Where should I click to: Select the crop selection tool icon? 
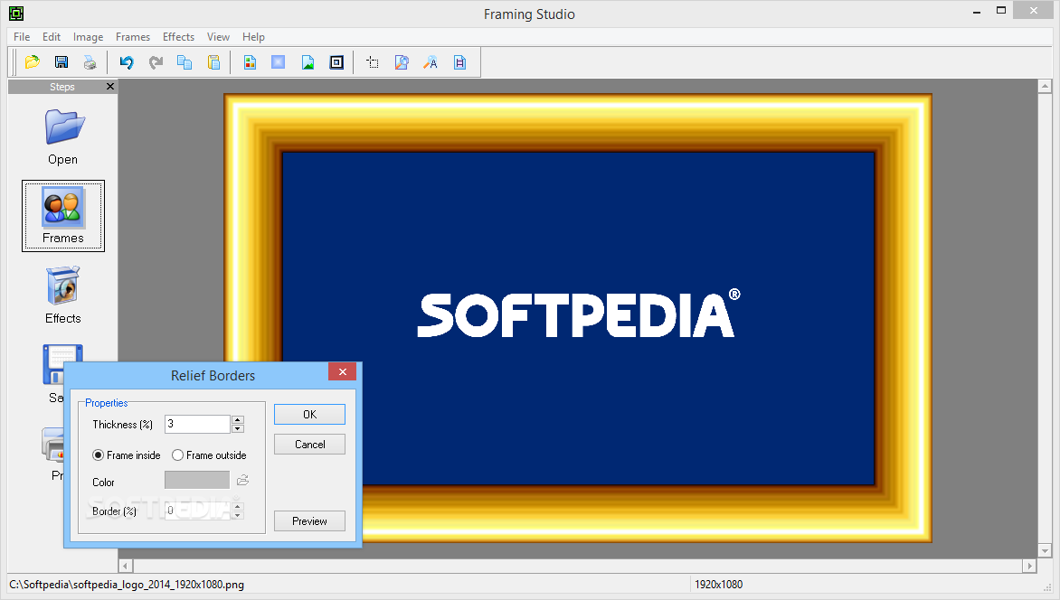point(373,62)
